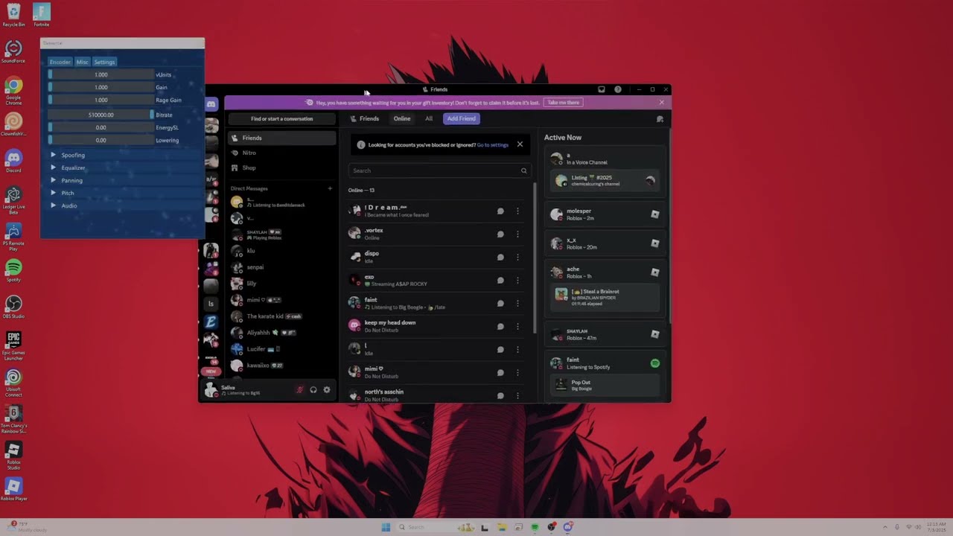
Task: Open Epic Games Launcher desktop icon
Action: (x=13, y=345)
